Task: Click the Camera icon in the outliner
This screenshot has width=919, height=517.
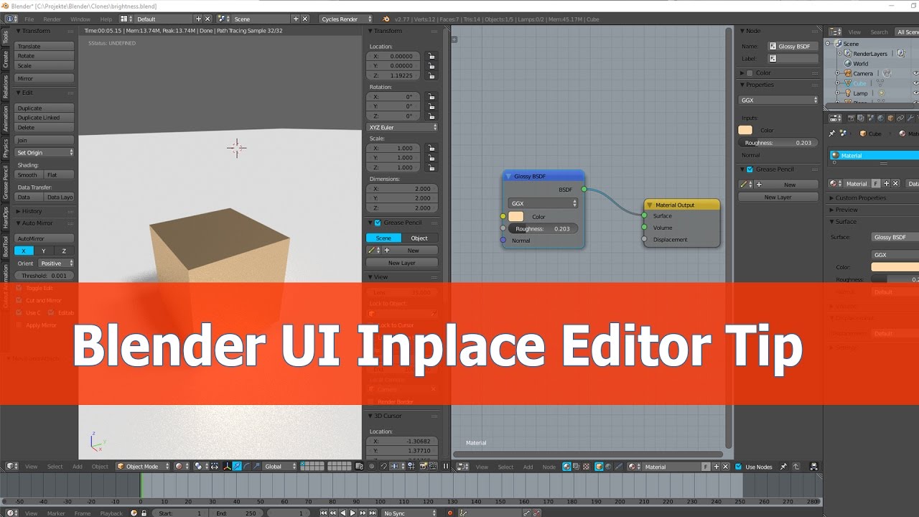Action: point(847,73)
